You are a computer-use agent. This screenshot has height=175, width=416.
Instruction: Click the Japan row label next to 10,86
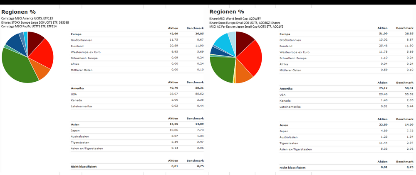coord(75,130)
